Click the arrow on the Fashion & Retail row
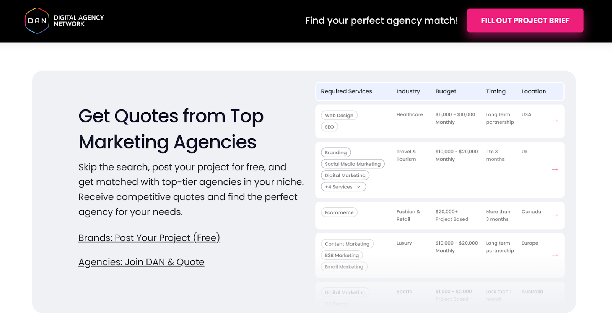 pyautogui.click(x=555, y=215)
